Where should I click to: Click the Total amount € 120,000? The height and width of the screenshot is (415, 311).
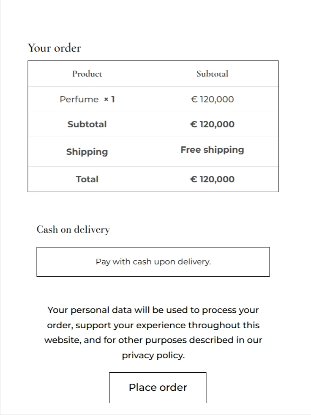[x=212, y=179]
